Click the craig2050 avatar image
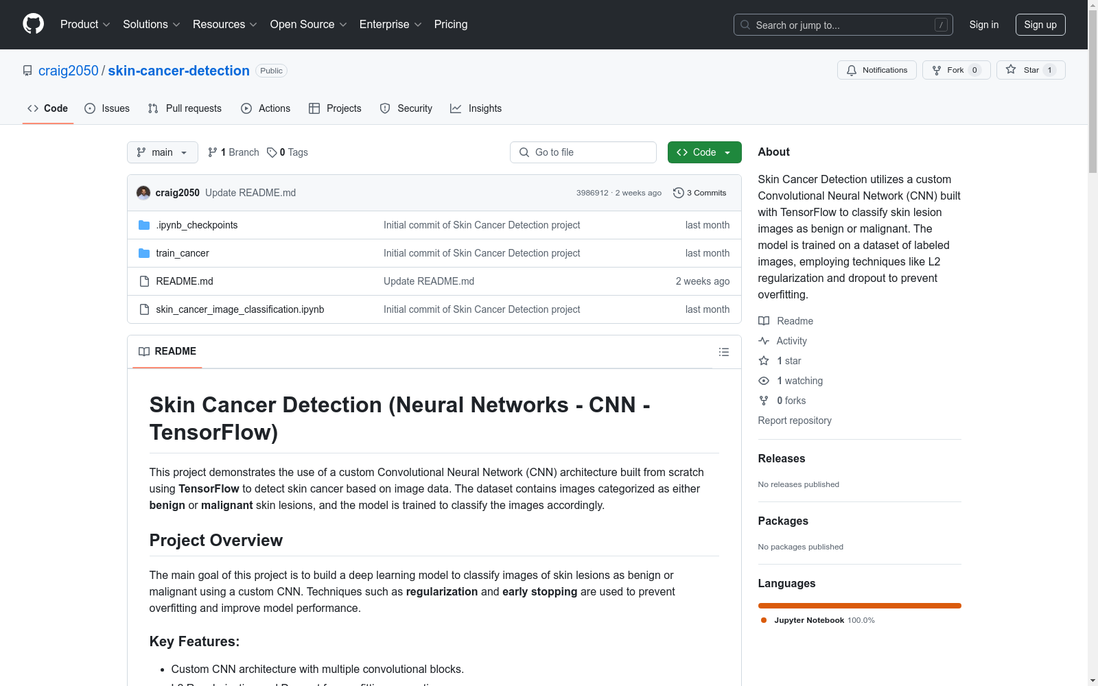The height and width of the screenshot is (686, 1098). [x=143, y=193]
